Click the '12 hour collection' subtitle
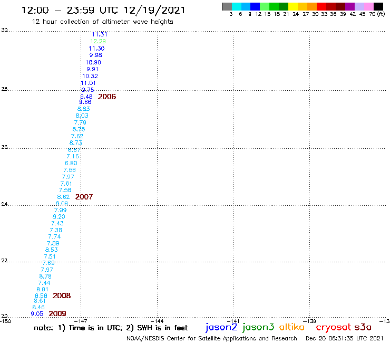 click(x=102, y=22)
